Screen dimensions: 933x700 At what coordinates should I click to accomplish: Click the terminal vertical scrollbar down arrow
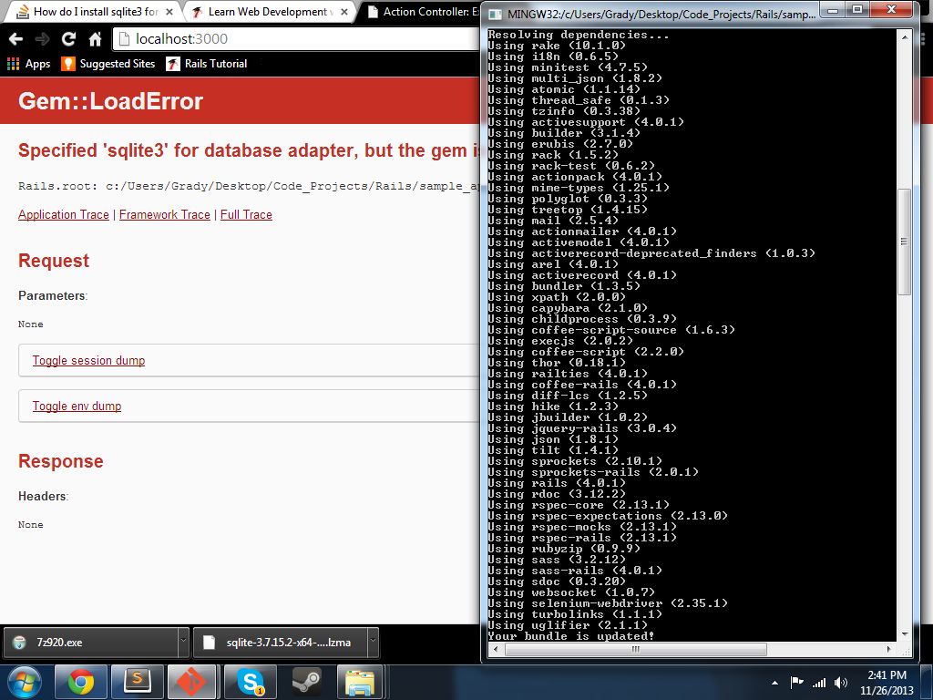(x=905, y=634)
